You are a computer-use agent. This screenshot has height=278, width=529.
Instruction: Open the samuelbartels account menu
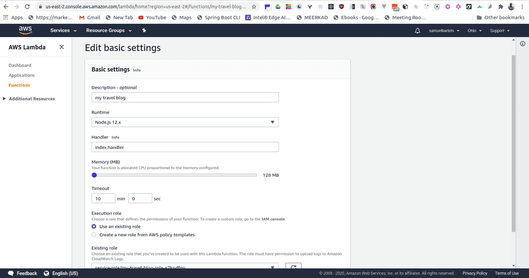[444, 30]
